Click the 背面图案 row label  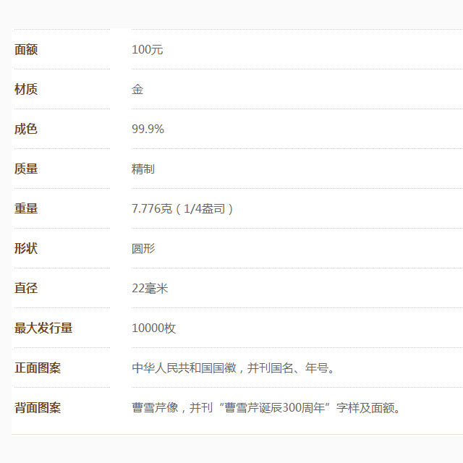pyautogui.click(x=38, y=408)
